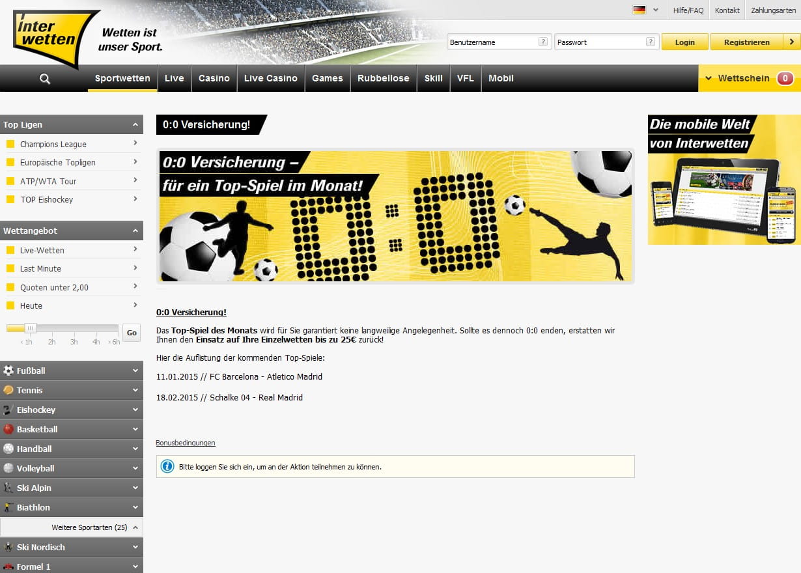Click the Wettschein red counter badge
The height and width of the screenshot is (573, 801).
click(x=785, y=78)
